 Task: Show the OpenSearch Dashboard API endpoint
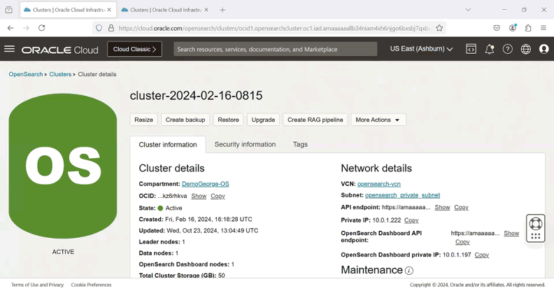pos(511,233)
